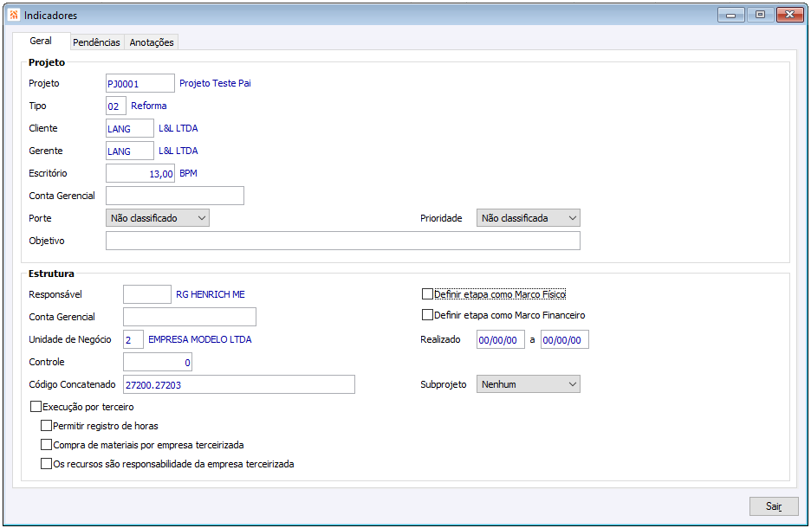Click the Projeto Teste Pai text

(x=215, y=83)
